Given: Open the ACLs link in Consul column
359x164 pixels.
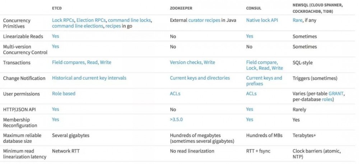Looking at the screenshot, I should pyautogui.click(x=251, y=94).
